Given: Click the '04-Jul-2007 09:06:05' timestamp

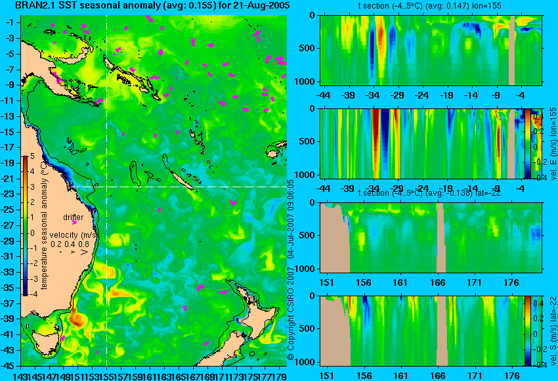Looking at the screenshot, I should [x=291, y=219].
